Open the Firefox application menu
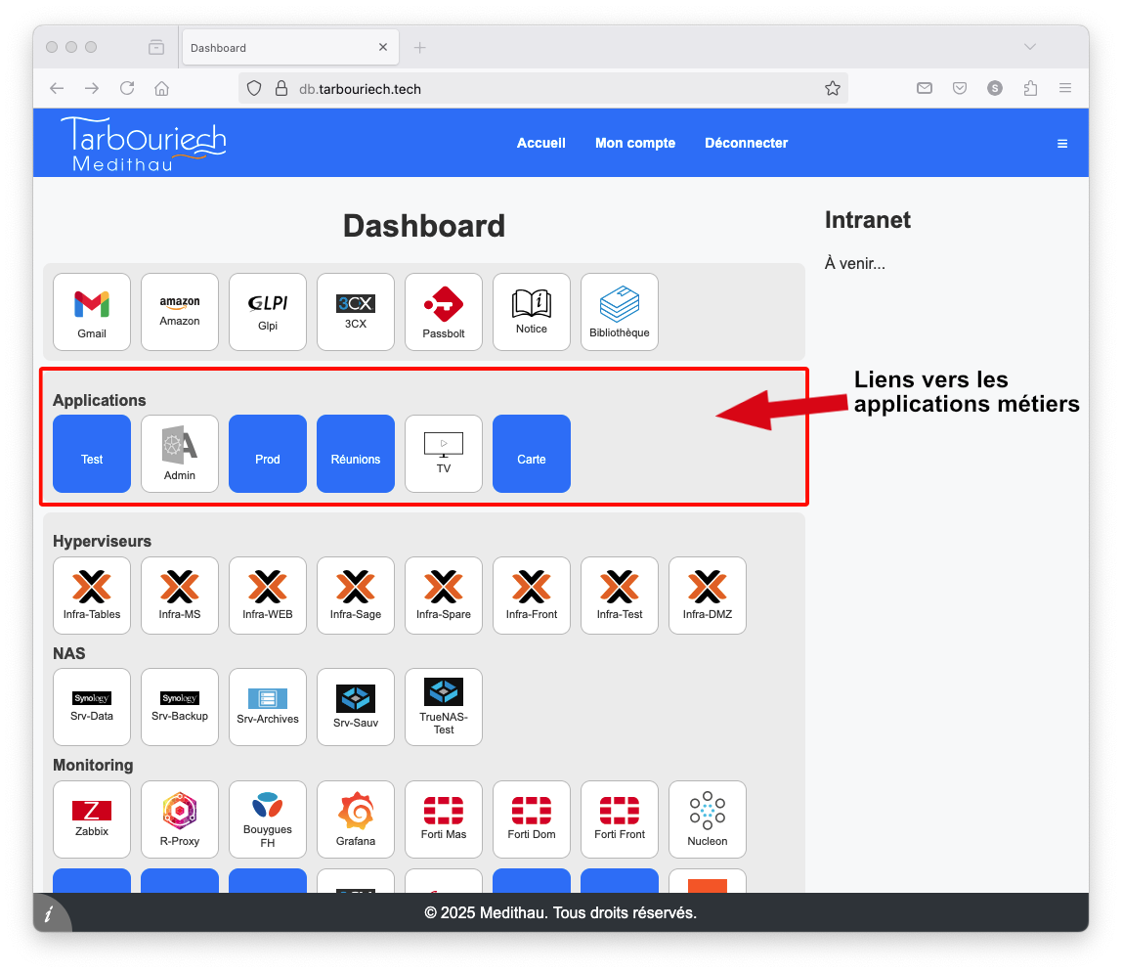This screenshot has width=1122, height=973. pyautogui.click(x=1065, y=88)
